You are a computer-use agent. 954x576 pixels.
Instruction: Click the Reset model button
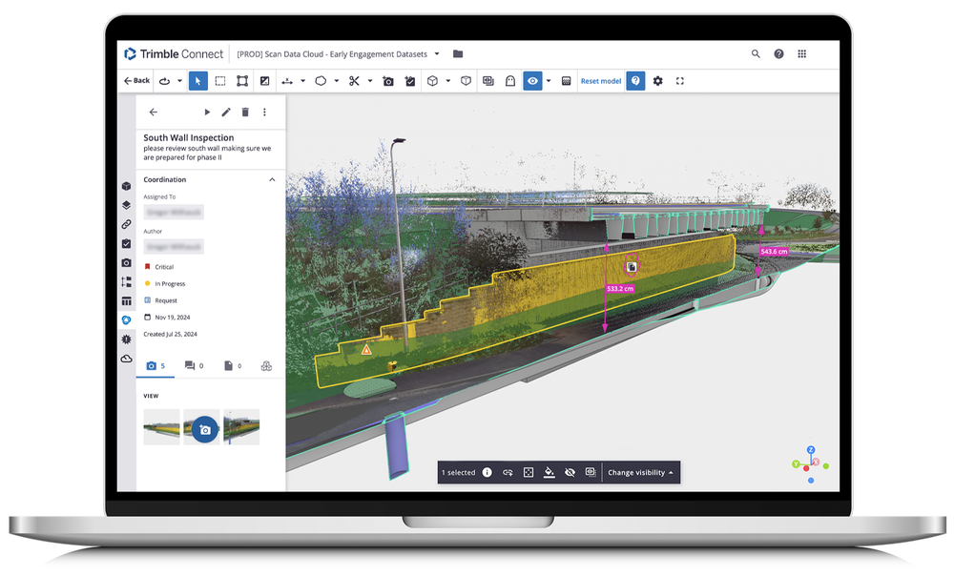tap(601, 81)
